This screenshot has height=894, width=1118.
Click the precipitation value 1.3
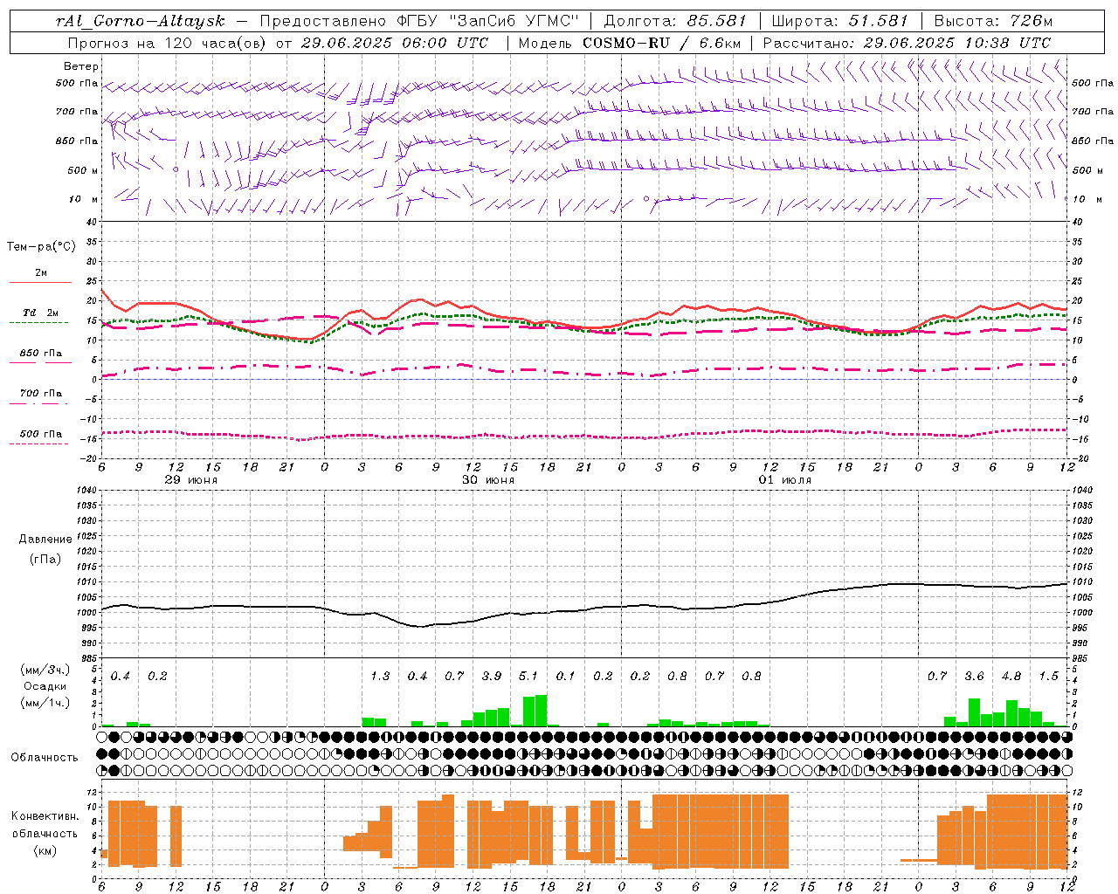click(380, 677)
